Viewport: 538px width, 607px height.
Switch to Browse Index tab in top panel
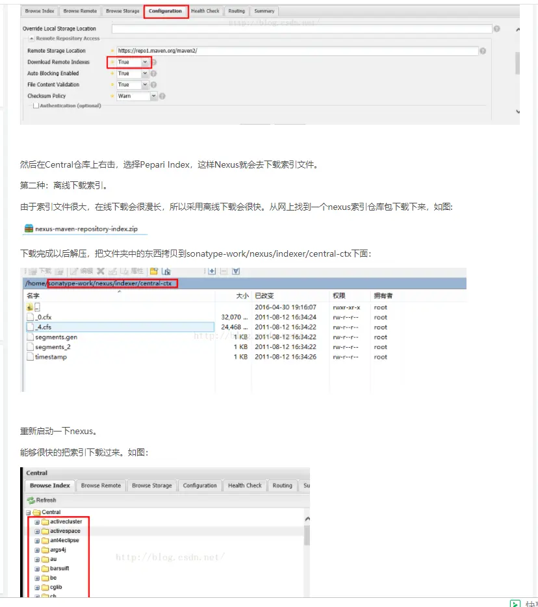coord(40,11)
